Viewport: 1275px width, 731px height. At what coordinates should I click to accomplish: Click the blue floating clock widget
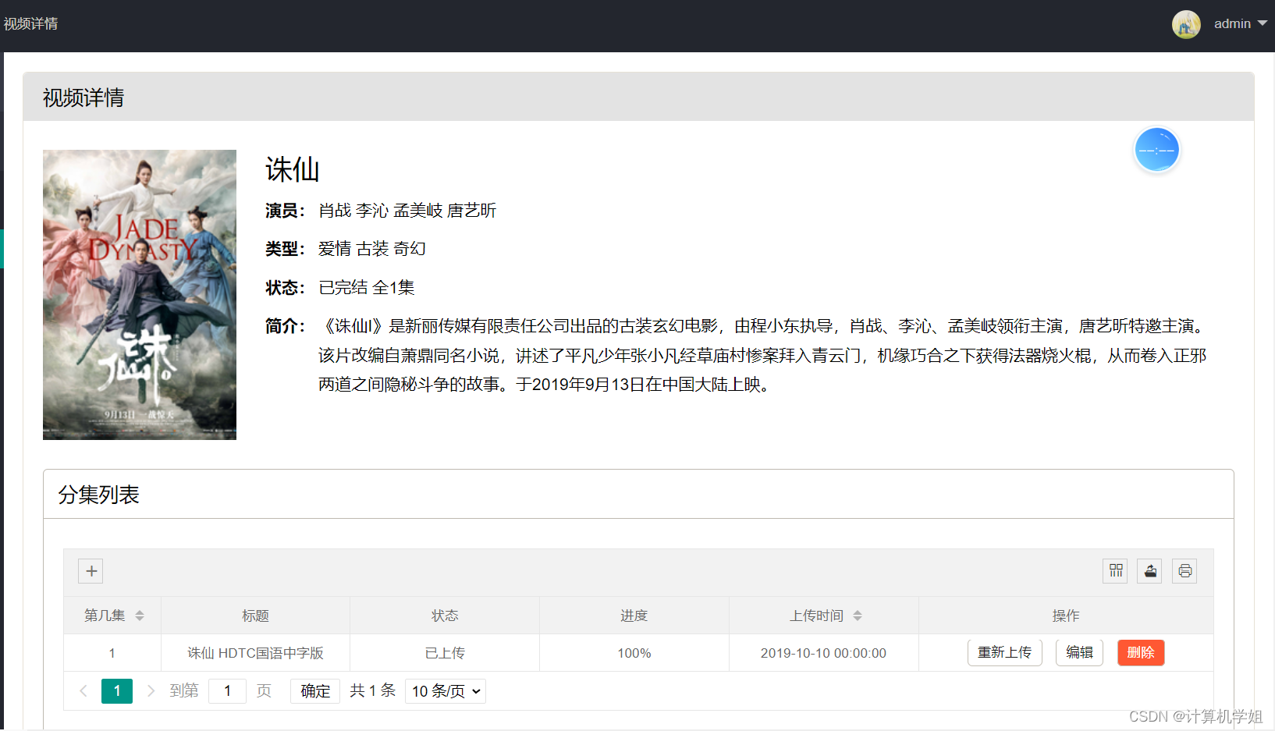point(1156,150)
